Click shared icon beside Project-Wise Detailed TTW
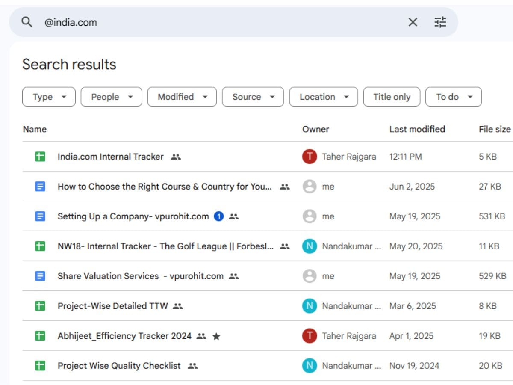 [178, 307]
